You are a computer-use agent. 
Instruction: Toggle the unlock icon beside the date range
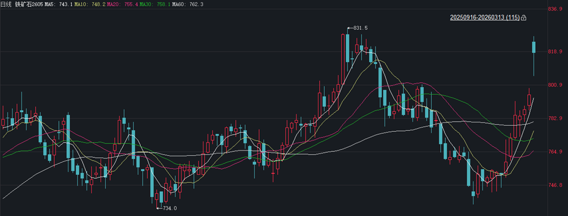[x=524, y=17]
